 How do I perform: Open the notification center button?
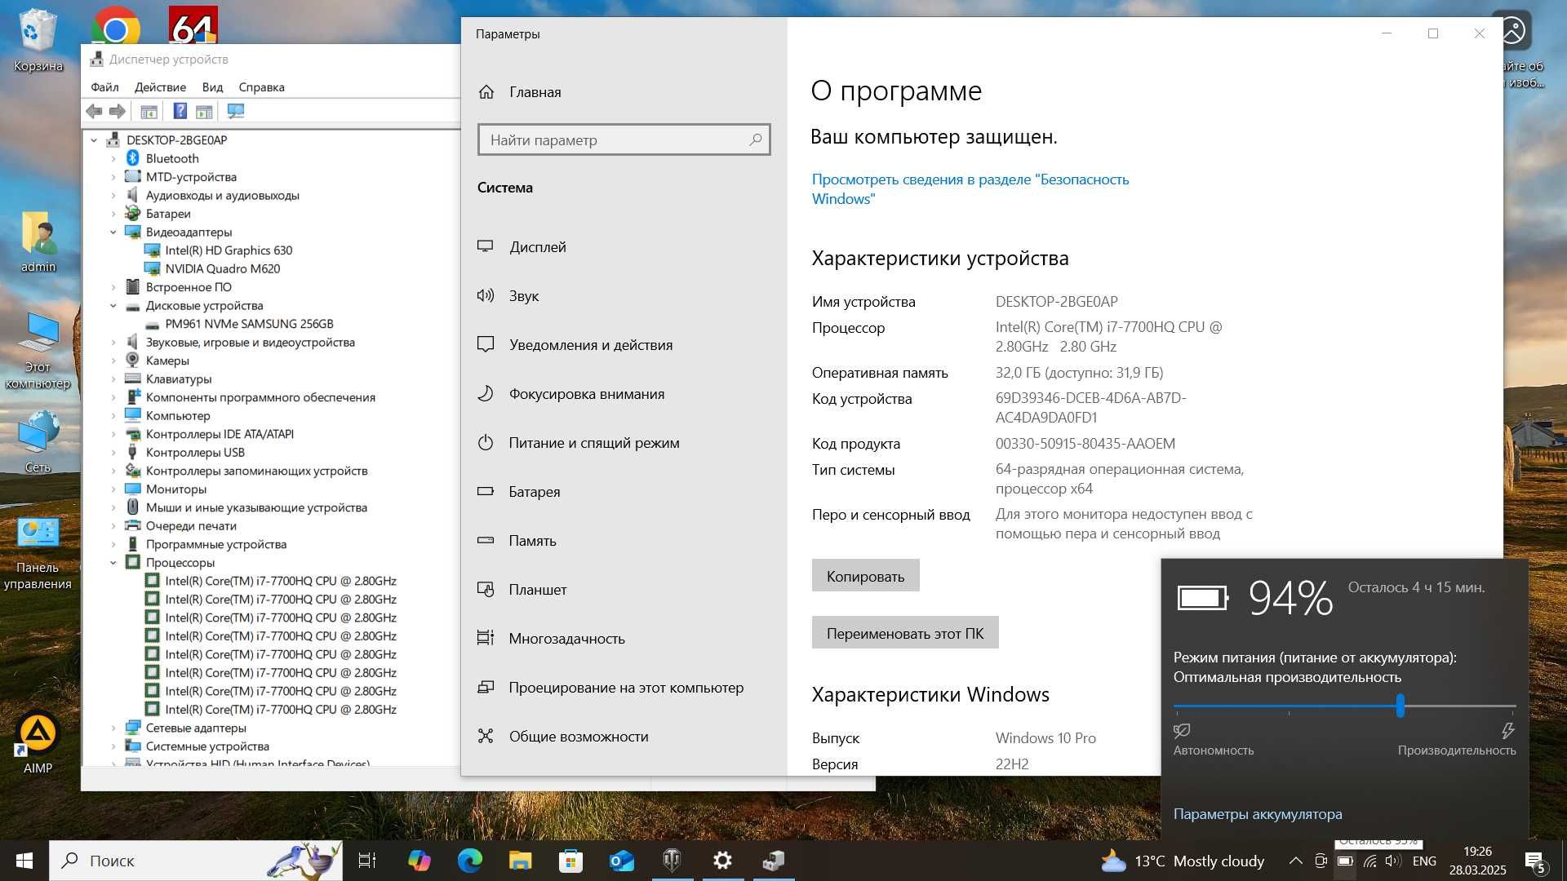1534,861
